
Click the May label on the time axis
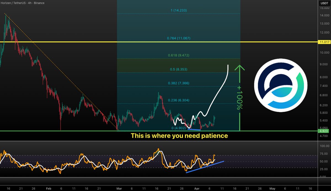coord(272,189)
